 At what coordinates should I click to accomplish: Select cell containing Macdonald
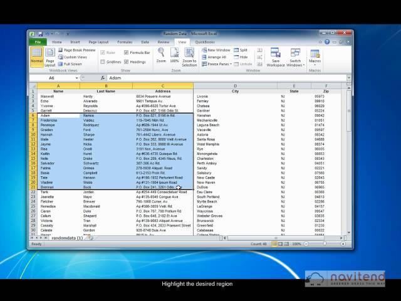pos(106,206)
